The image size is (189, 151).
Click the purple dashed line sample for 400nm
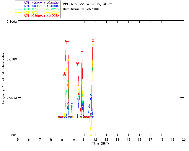19,3
